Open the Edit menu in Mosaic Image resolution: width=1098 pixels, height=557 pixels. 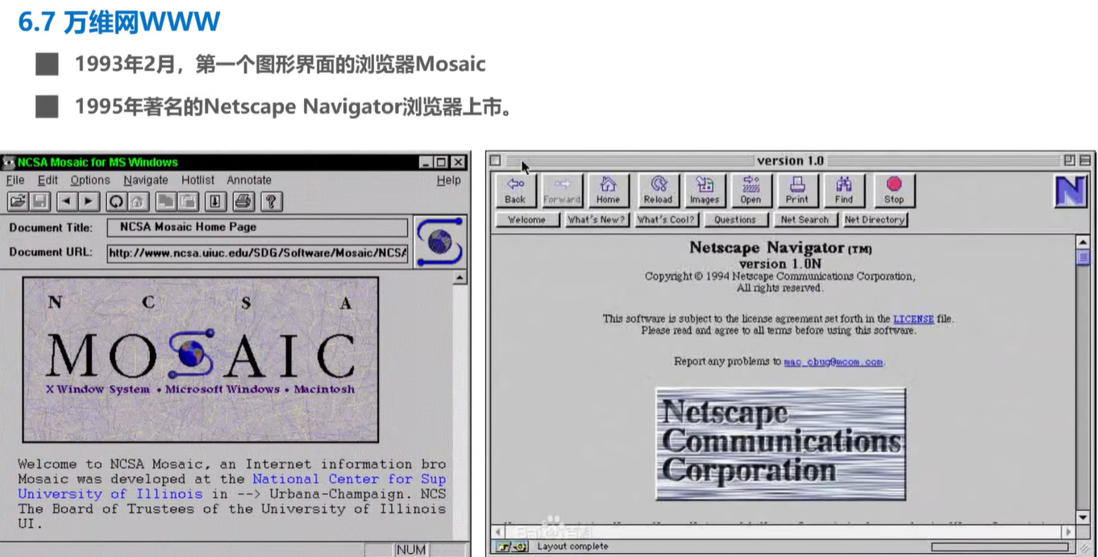click(x=48, y=180)
